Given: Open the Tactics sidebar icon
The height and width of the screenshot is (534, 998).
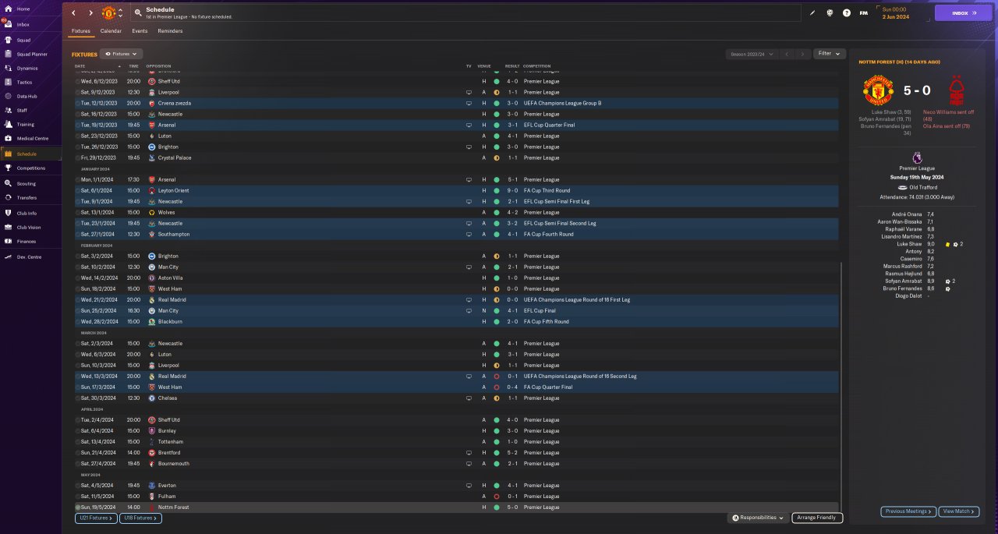Looking at the screenshot, I should point(8,82).
